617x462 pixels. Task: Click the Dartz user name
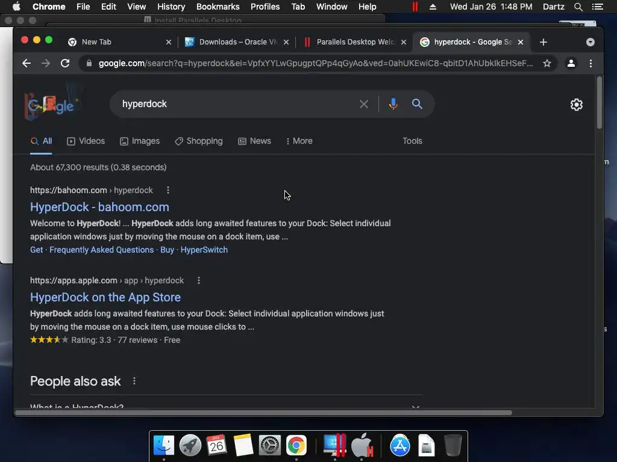tap(553, 7)
